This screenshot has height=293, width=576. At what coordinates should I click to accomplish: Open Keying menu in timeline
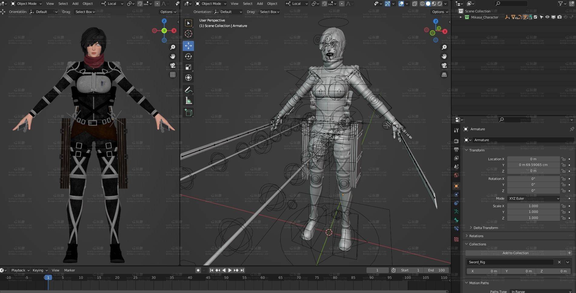[x=40, y=270]
